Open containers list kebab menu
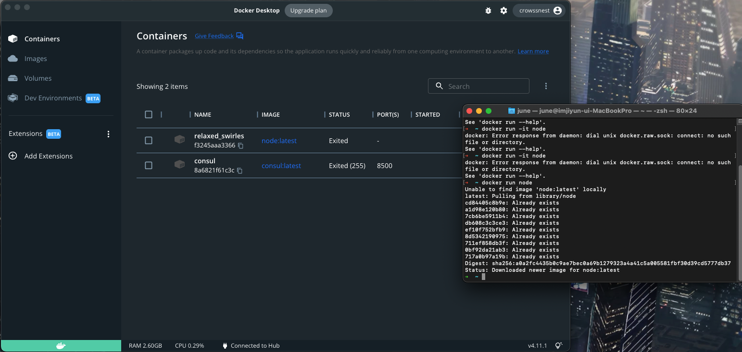 [546, 86]
